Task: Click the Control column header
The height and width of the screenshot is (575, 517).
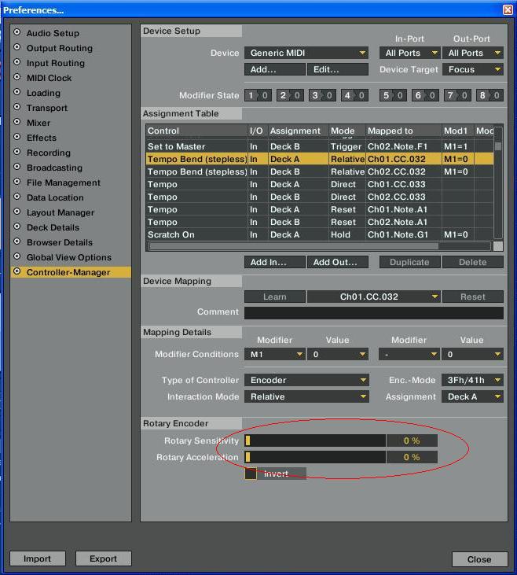Action: (x=196, y=131)
